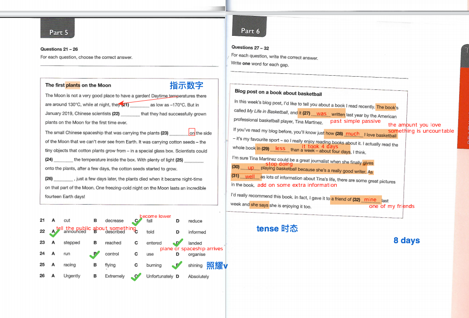Viewport: 469px width, 318px height.
Task: Select the red note "past simple passive"
Action: coord(356,121)
